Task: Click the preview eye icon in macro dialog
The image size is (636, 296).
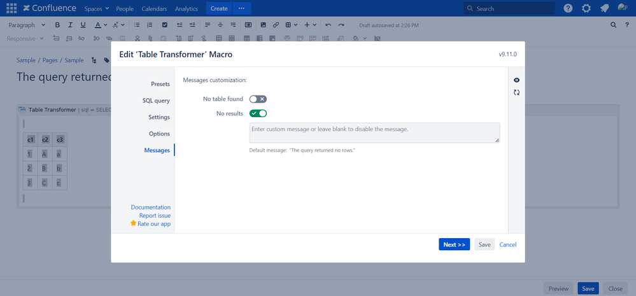Action: coord(516,80)
